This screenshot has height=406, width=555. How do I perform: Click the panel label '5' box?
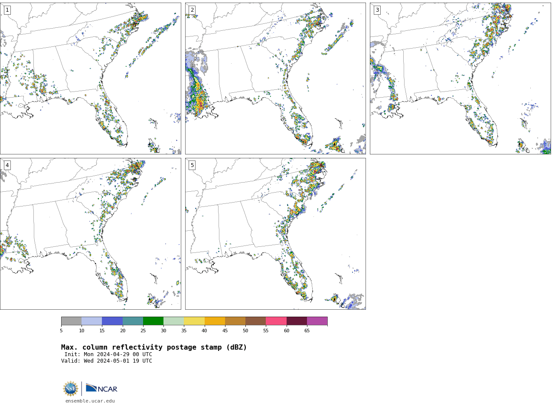(x=192, y=165)
